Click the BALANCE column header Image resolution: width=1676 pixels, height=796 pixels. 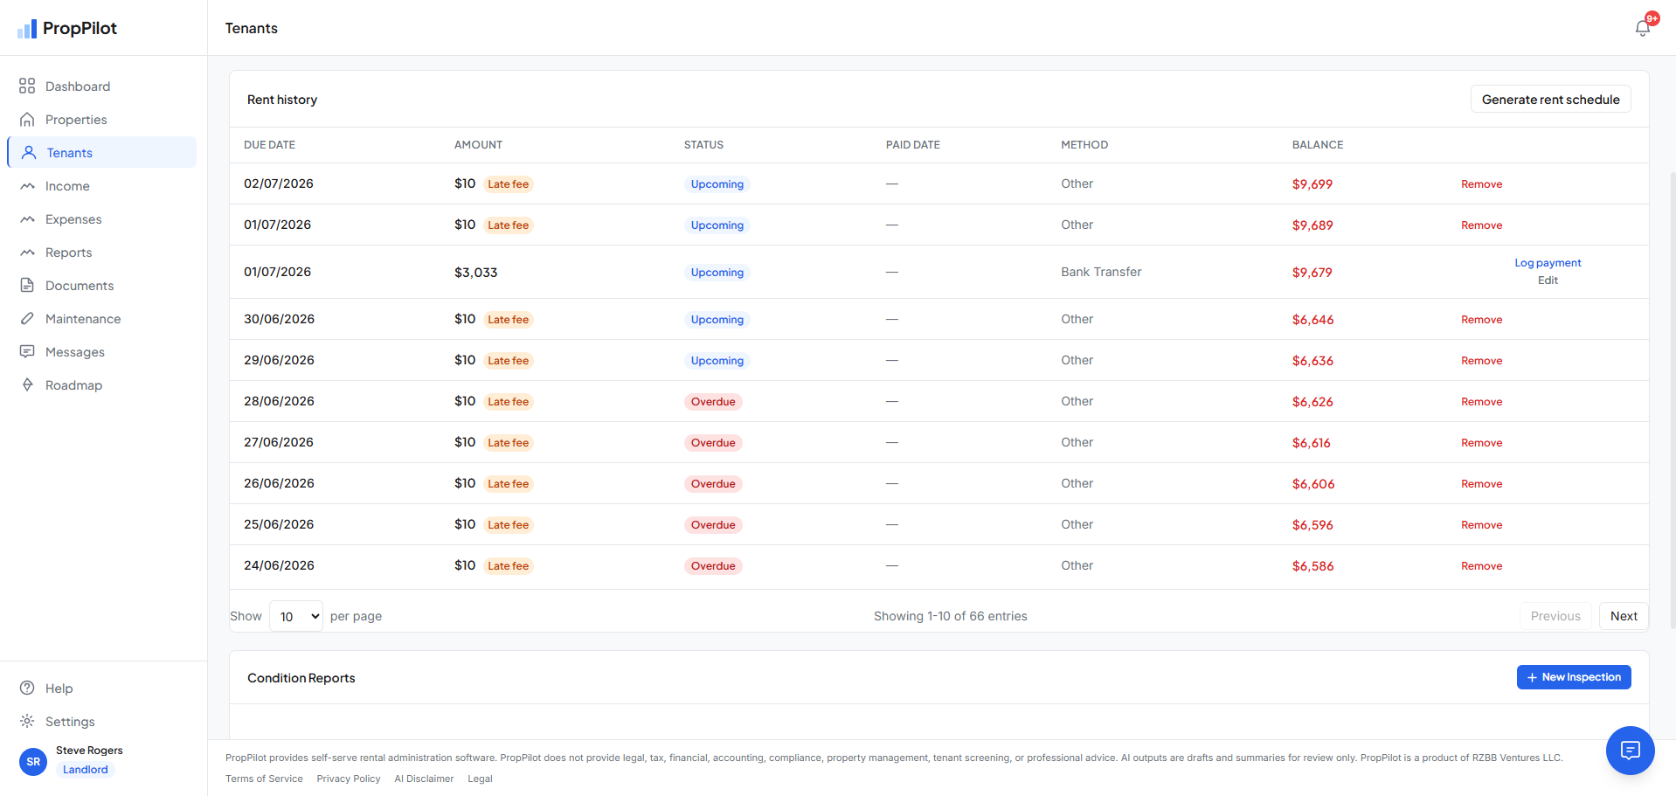(1318, 144)
